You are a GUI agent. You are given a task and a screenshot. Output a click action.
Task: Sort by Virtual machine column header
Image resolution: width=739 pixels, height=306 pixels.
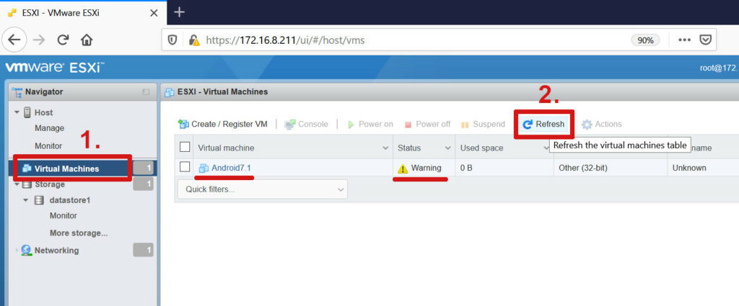point(226,148)
